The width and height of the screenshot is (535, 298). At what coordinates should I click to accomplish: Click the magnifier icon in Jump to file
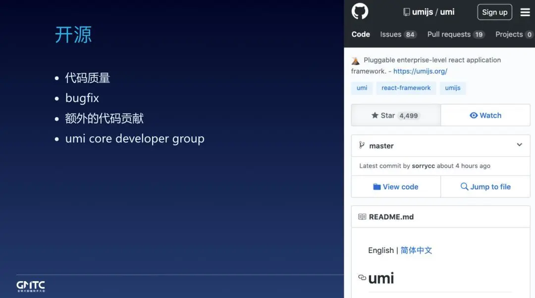464,186
